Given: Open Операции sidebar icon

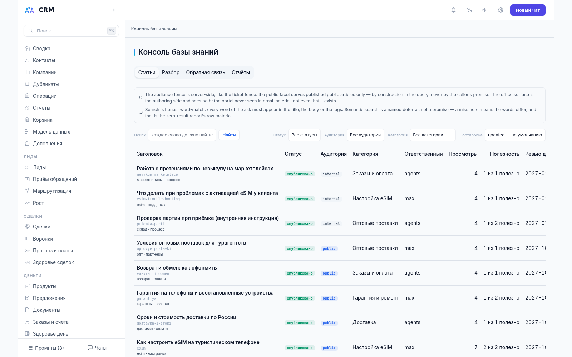Looking at the screenshot, I should 27,96.
